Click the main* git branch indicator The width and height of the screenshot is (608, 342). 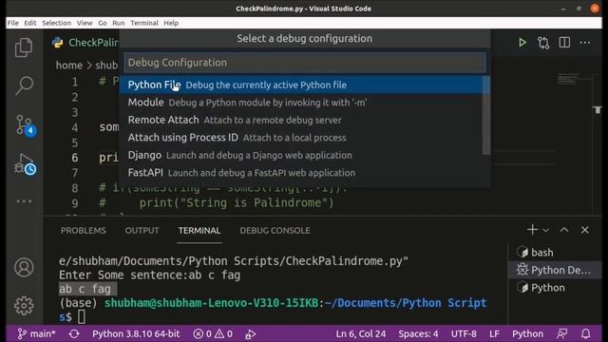pyautogui.click(x=36, y=333)
